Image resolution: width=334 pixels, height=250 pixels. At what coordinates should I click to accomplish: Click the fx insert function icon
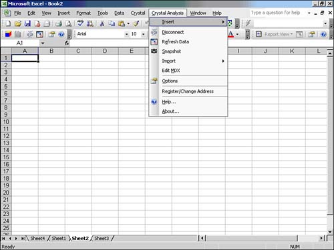point(67,43)
